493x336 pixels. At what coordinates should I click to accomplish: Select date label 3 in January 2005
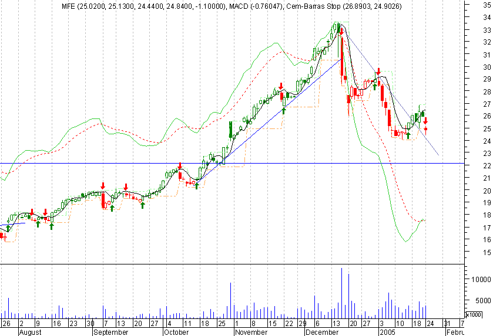pos(381,324)
